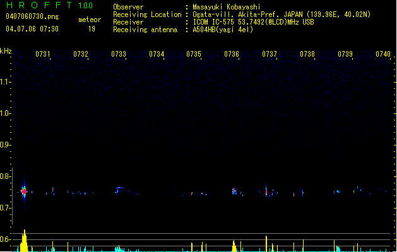The height and width of the screenshot is (252, 397).
Task: Click the meteor echo blob at 0736
Action: pyautogui.click(x=234, y=192)
